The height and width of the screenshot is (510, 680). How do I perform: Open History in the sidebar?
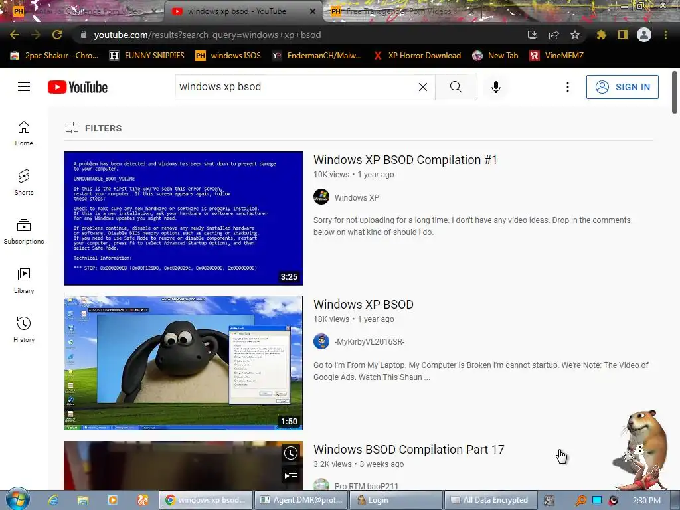24,331
